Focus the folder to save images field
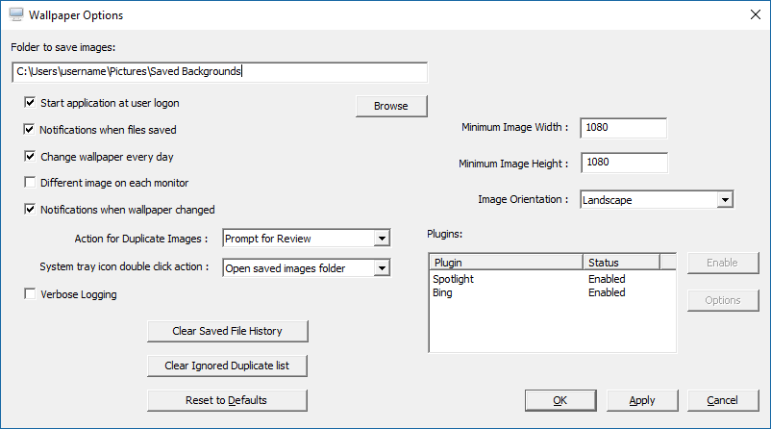Screen dimensions: 771x429 [x=219, y=72]
